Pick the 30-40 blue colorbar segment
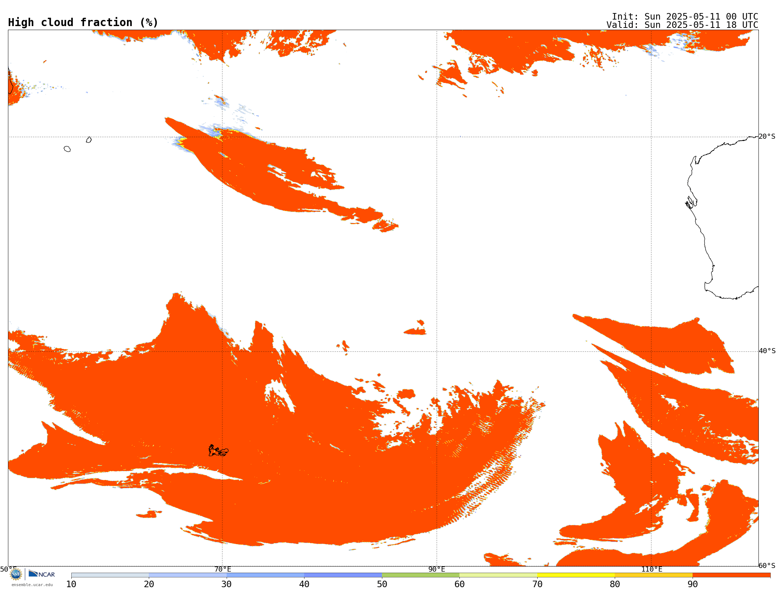Viewport: 782px width, 589px height. (x=265, y=575)
